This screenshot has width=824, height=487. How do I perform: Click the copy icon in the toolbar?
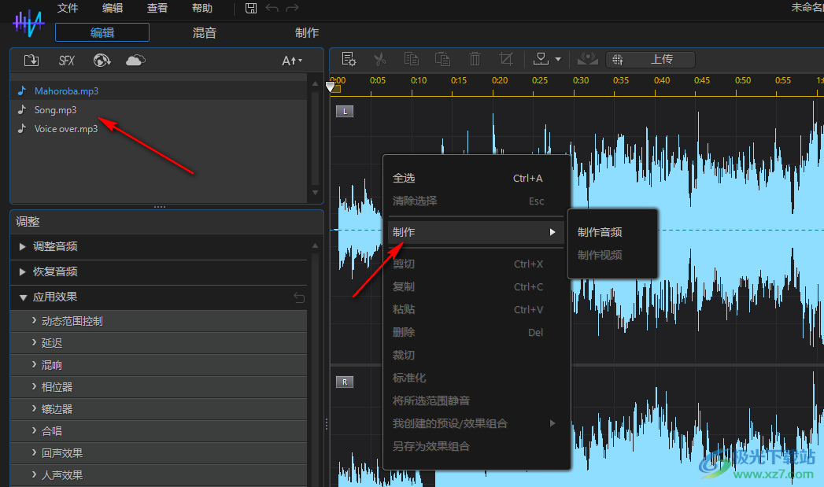(412, 58)
